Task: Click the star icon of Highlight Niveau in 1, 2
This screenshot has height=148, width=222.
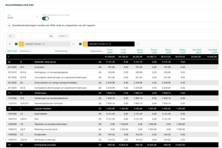Action: (85, 44)
